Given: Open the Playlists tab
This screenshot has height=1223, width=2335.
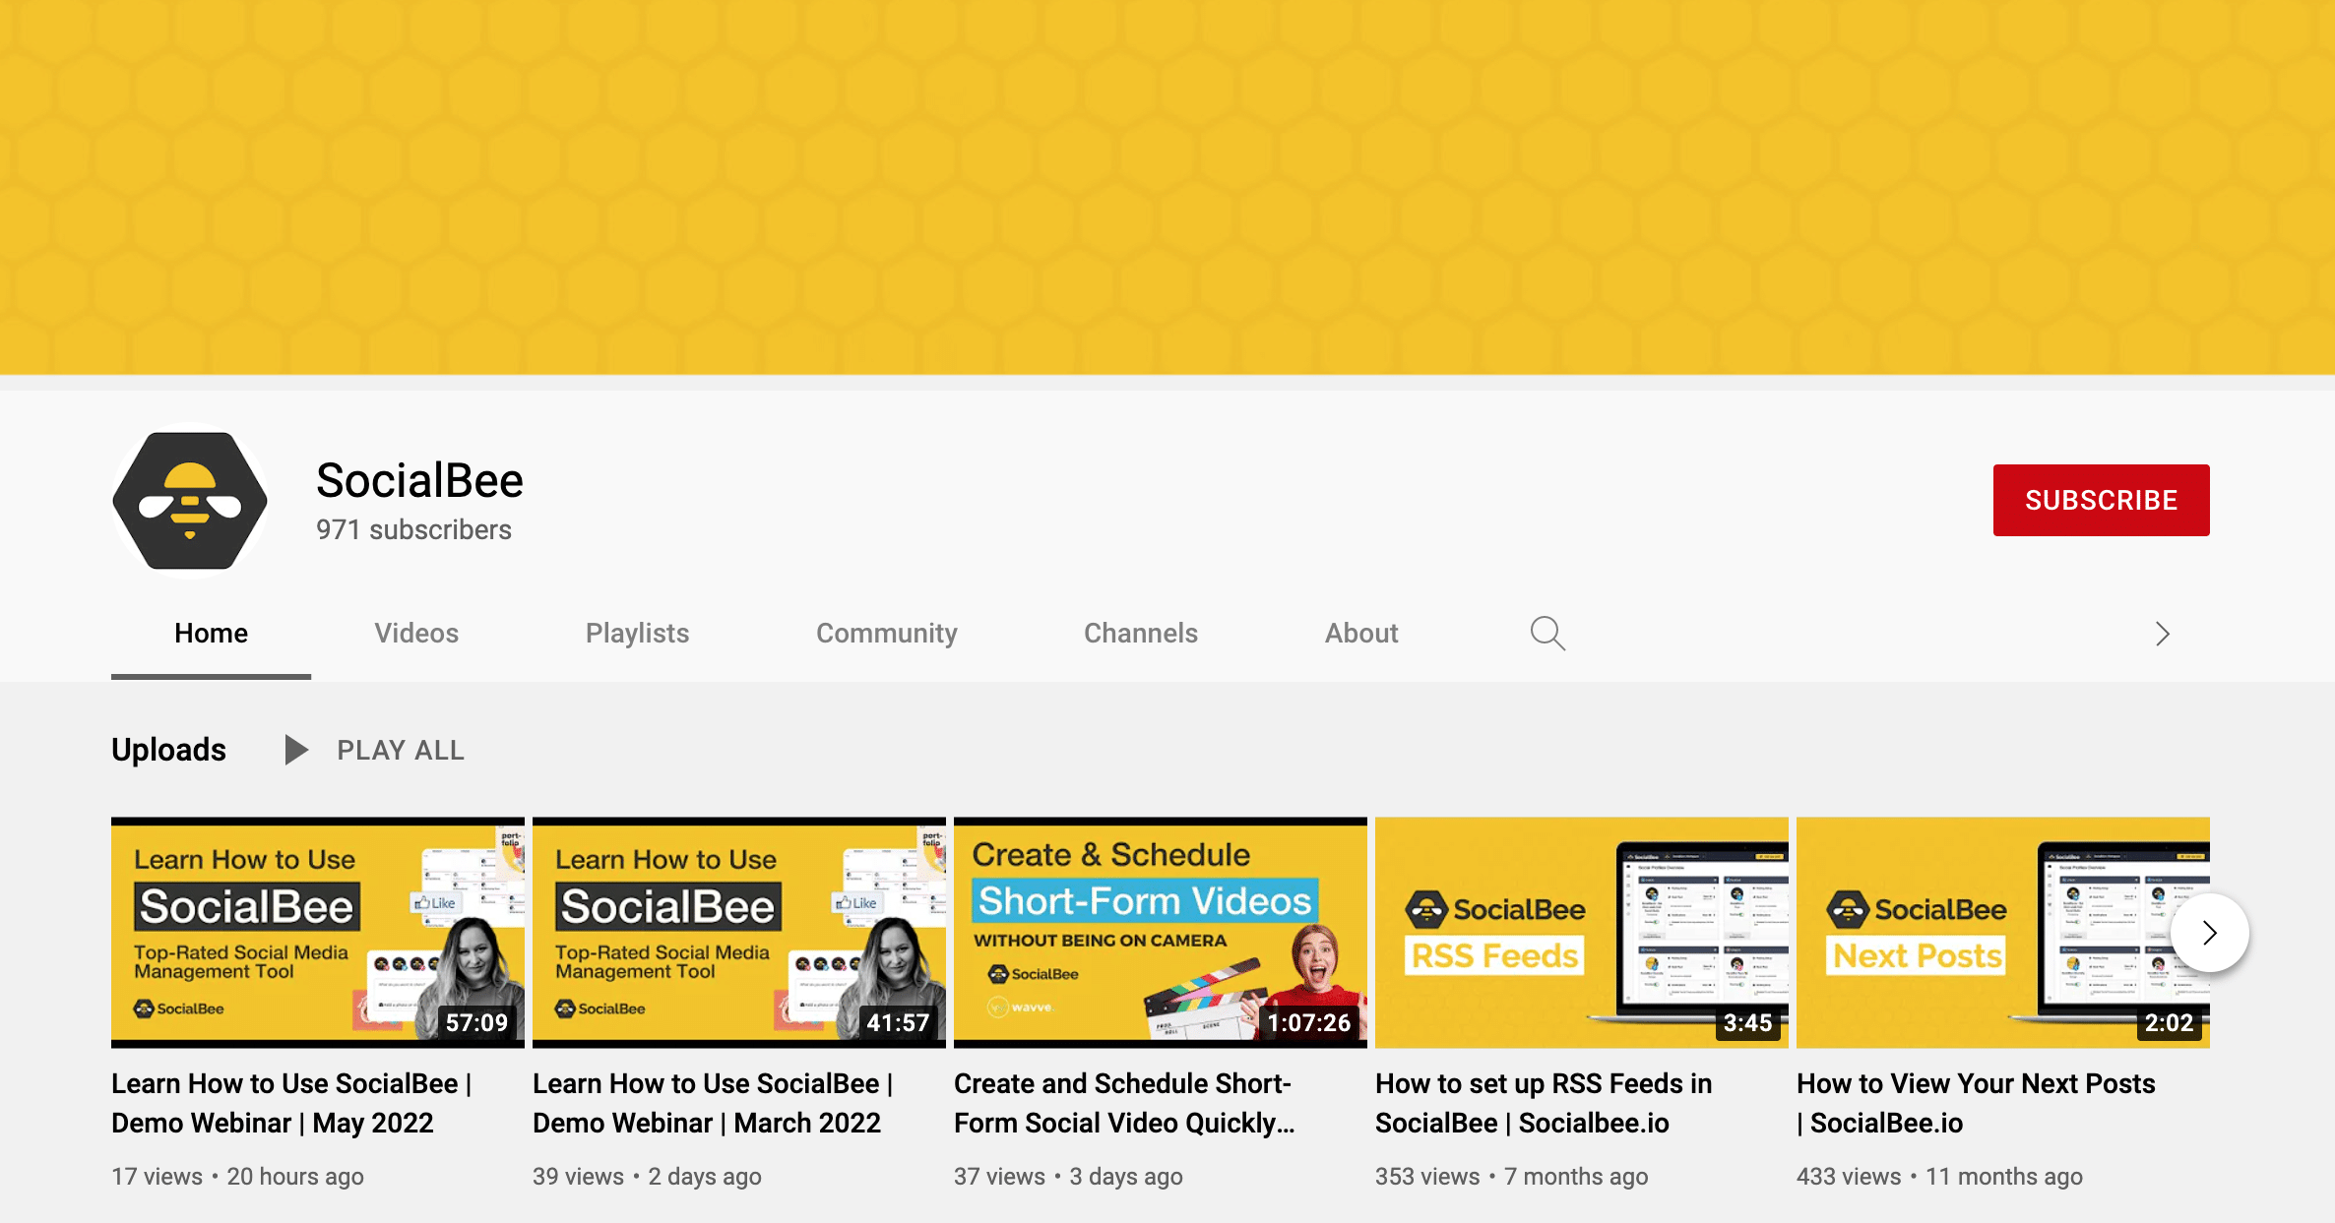Looking at the screenshot, I should click(x=637, y=634).
